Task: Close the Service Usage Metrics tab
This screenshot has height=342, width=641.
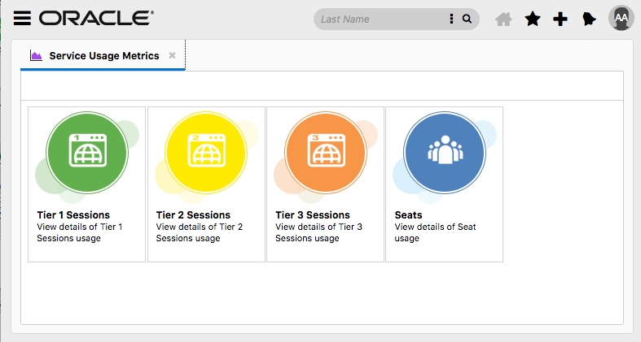Action: 172,56
